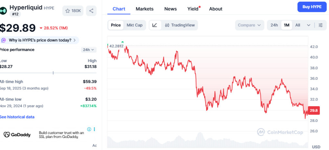The width and height of the screenshot is (329, 150).
Task: Click the GoDaddy logo in the ad
Action: pyautogui.click(x=17, y=135)
